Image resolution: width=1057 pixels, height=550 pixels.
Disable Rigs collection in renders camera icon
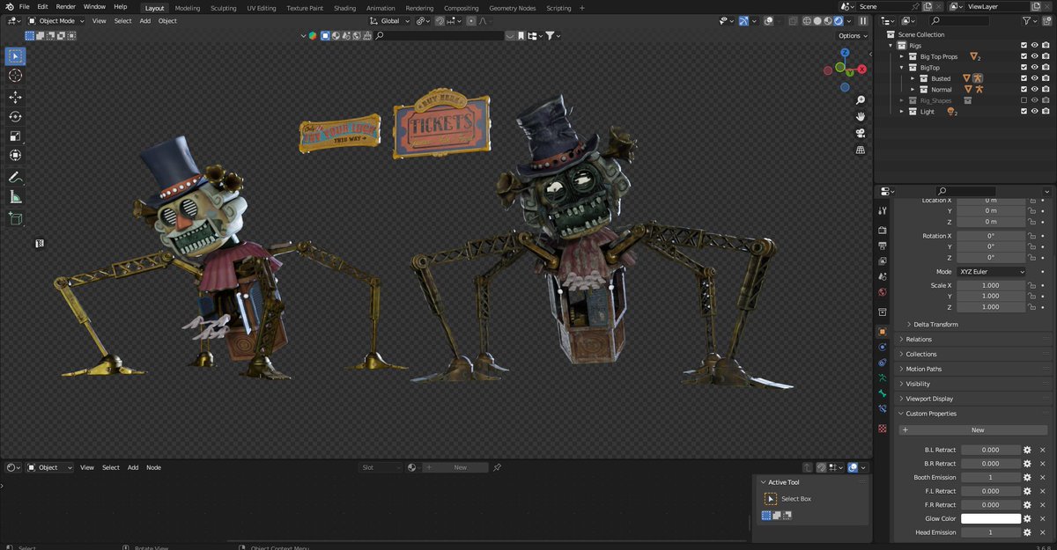click(x=1046, y=45)
